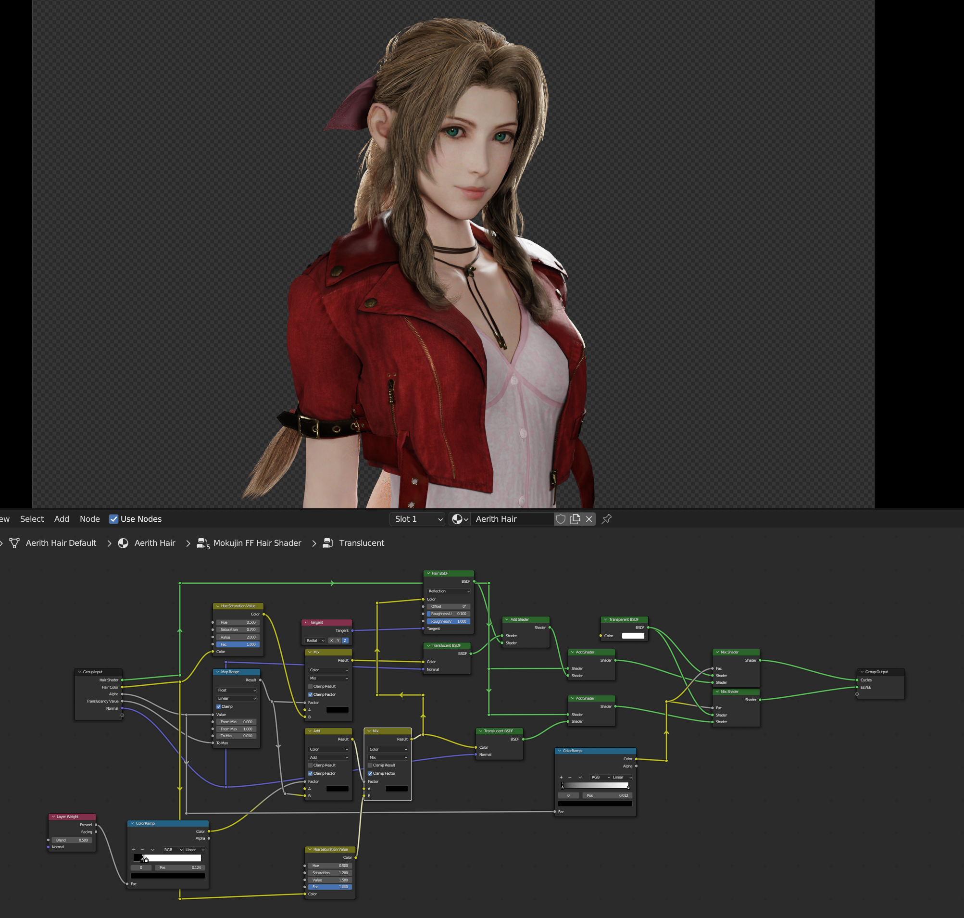Click the white Color swatch in Transparent BSDF
The width and height of the screenshot is (964, 918).
pyautogui.click(x=633, y=636)
